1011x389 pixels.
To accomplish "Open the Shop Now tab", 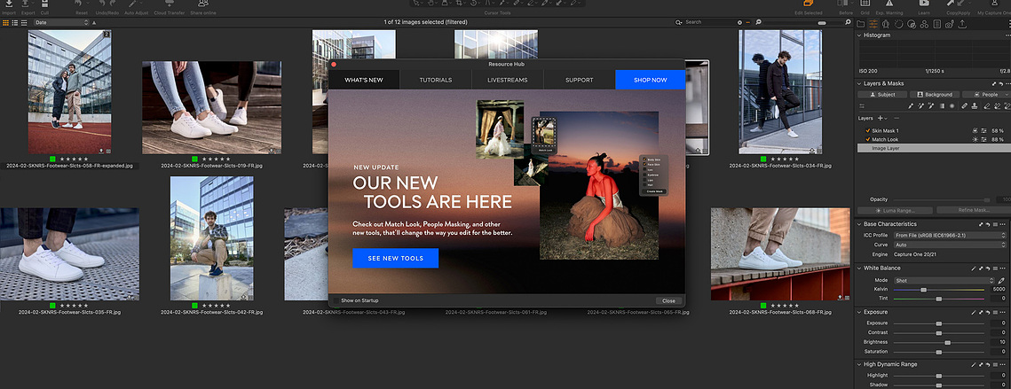I will (x=651, y=80).
